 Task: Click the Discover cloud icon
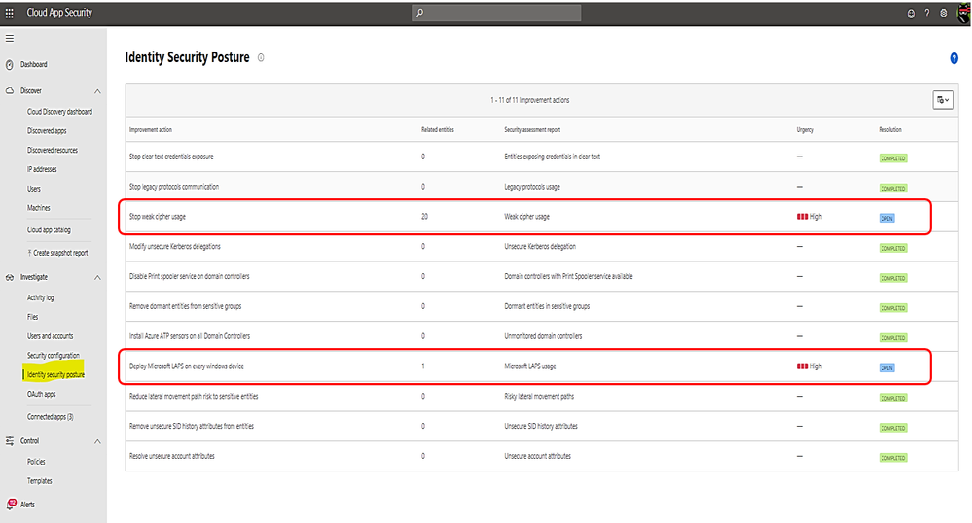click(10, 90)
